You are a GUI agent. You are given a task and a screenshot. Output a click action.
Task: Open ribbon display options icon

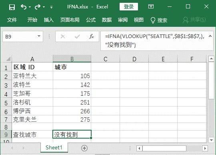click(x=151, y=6)
